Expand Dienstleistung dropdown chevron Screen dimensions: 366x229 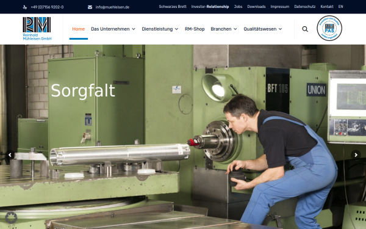pos(176,29)
